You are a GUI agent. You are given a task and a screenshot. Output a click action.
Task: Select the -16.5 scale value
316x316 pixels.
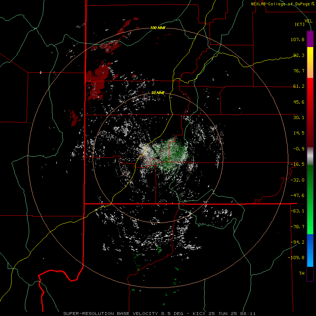297,164
